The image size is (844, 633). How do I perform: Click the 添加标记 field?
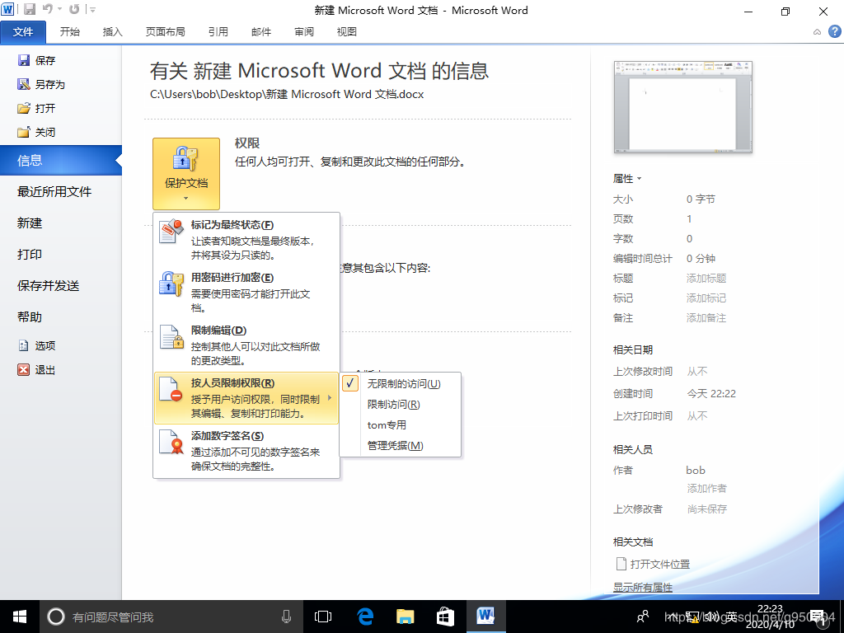pyautogui.click(x=706, y=298)
